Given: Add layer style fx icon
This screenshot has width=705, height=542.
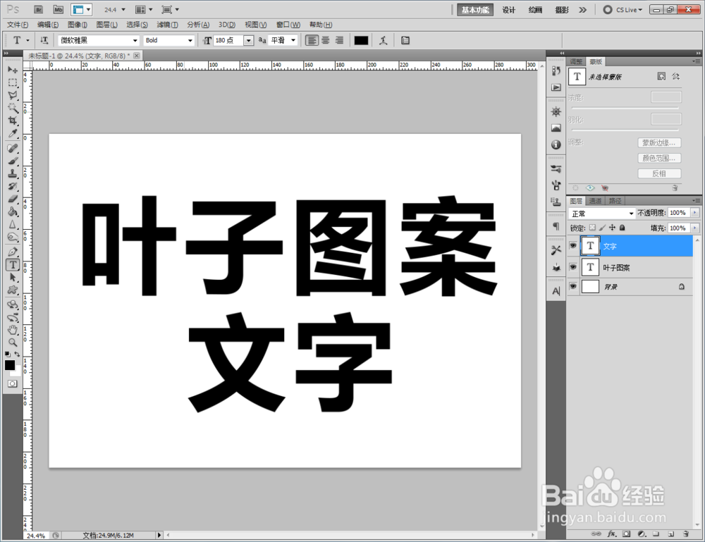Looking at the screenshot, I should (611, 534).
